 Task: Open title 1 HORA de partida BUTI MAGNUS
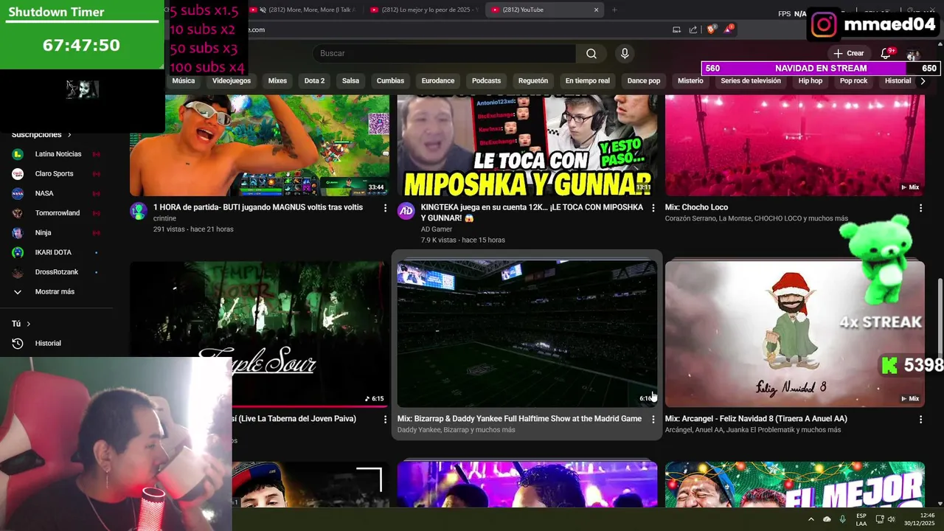(x=258, y=207)
